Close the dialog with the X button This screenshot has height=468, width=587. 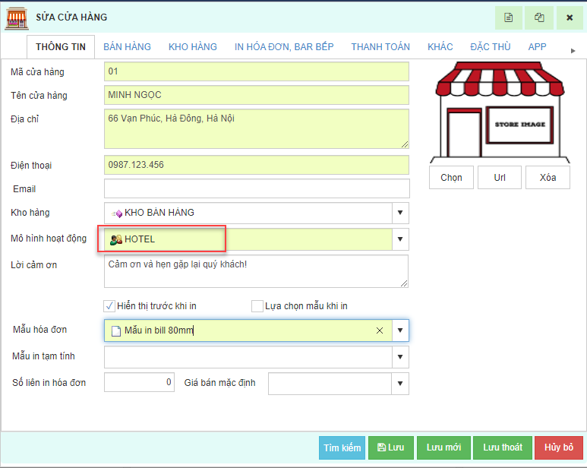coord(570,17)
